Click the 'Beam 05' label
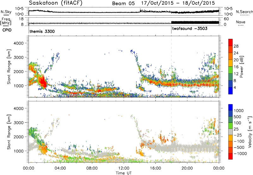Image resolution: width=253 pixels, height=175 pixels. [x=123, y=3]
